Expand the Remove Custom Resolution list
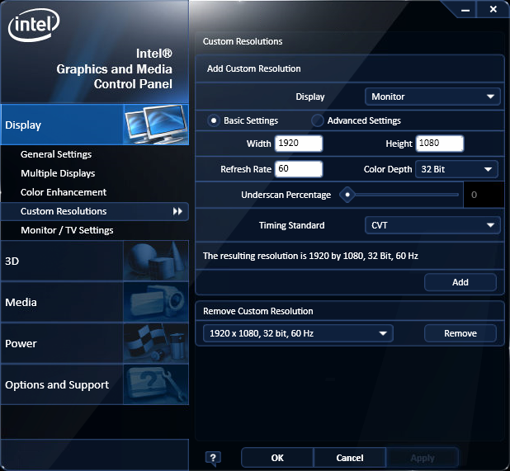Screen dimensions: 510x471 point(298,333)
